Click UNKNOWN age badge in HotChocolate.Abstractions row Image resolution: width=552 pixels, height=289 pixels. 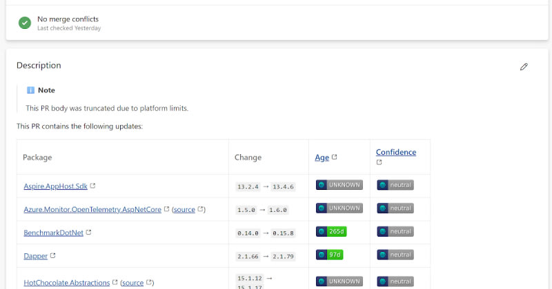339,281
